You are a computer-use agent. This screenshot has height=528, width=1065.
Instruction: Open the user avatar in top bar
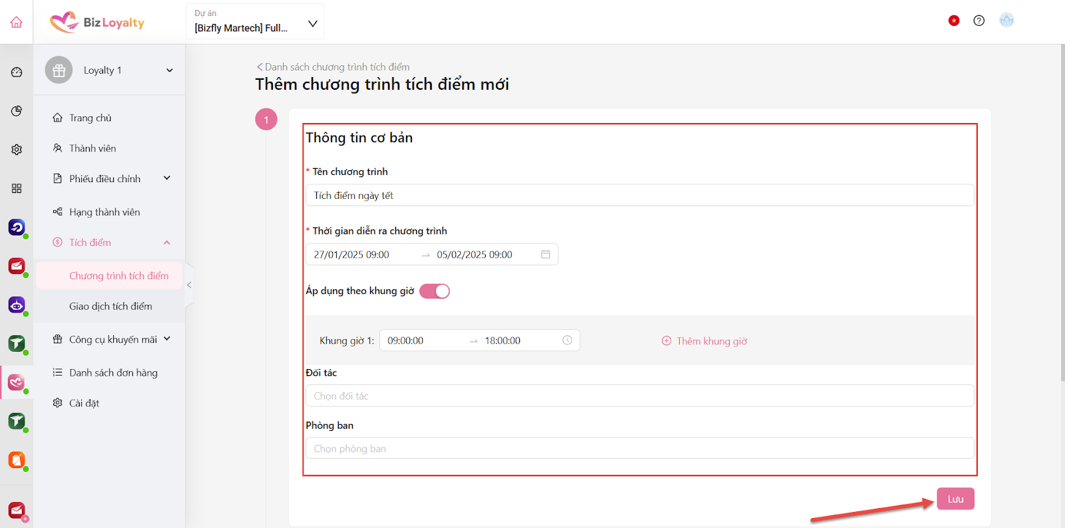click(x=1006, y=21)
